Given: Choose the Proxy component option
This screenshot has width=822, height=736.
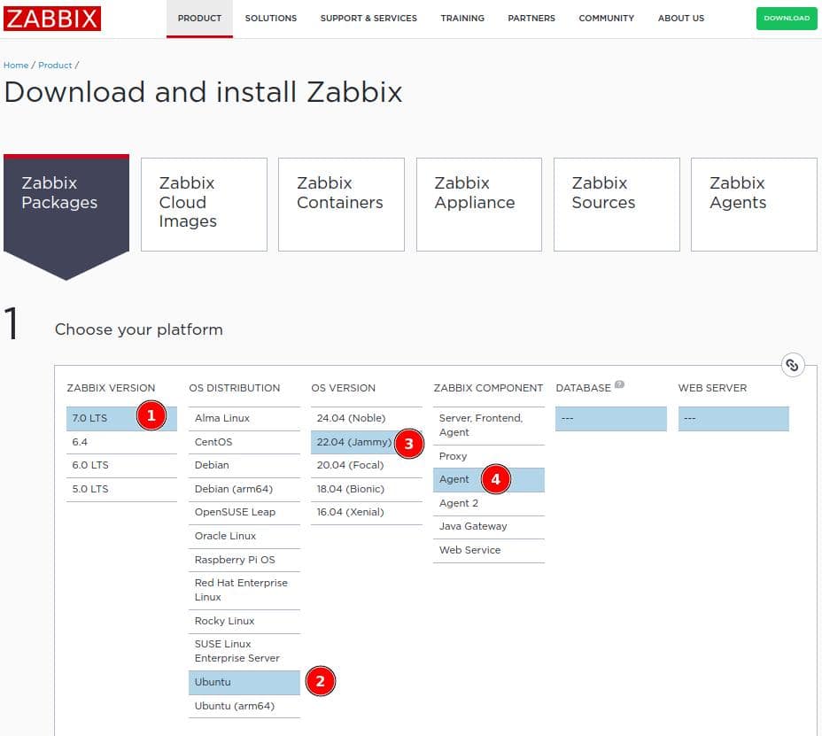Looking at the screenshot, I should [453, 456].
